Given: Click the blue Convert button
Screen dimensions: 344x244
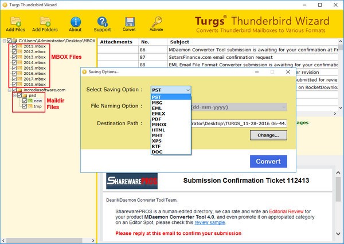Looking at the screenshot, I should coord(268,161).
